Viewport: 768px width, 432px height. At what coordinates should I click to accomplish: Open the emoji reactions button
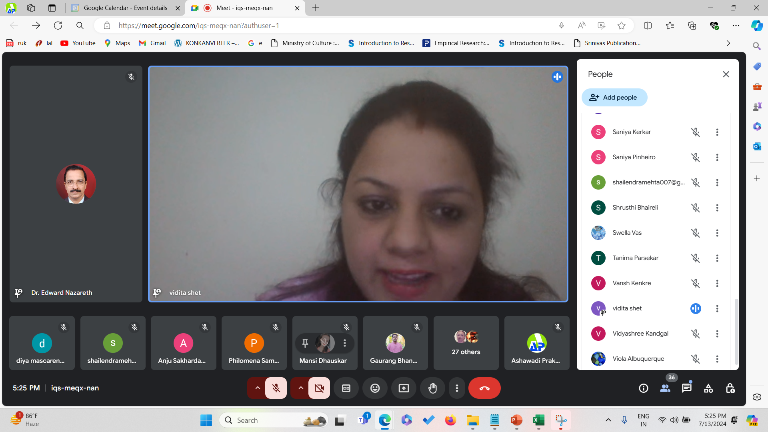[x=375, y=388]
